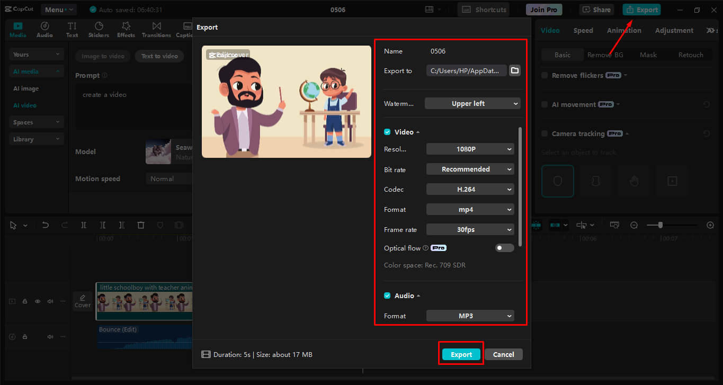Uncheck the Audio checkbox in Export settings
723x385 pixels.
pyautogui.click(x=386, y=296)
